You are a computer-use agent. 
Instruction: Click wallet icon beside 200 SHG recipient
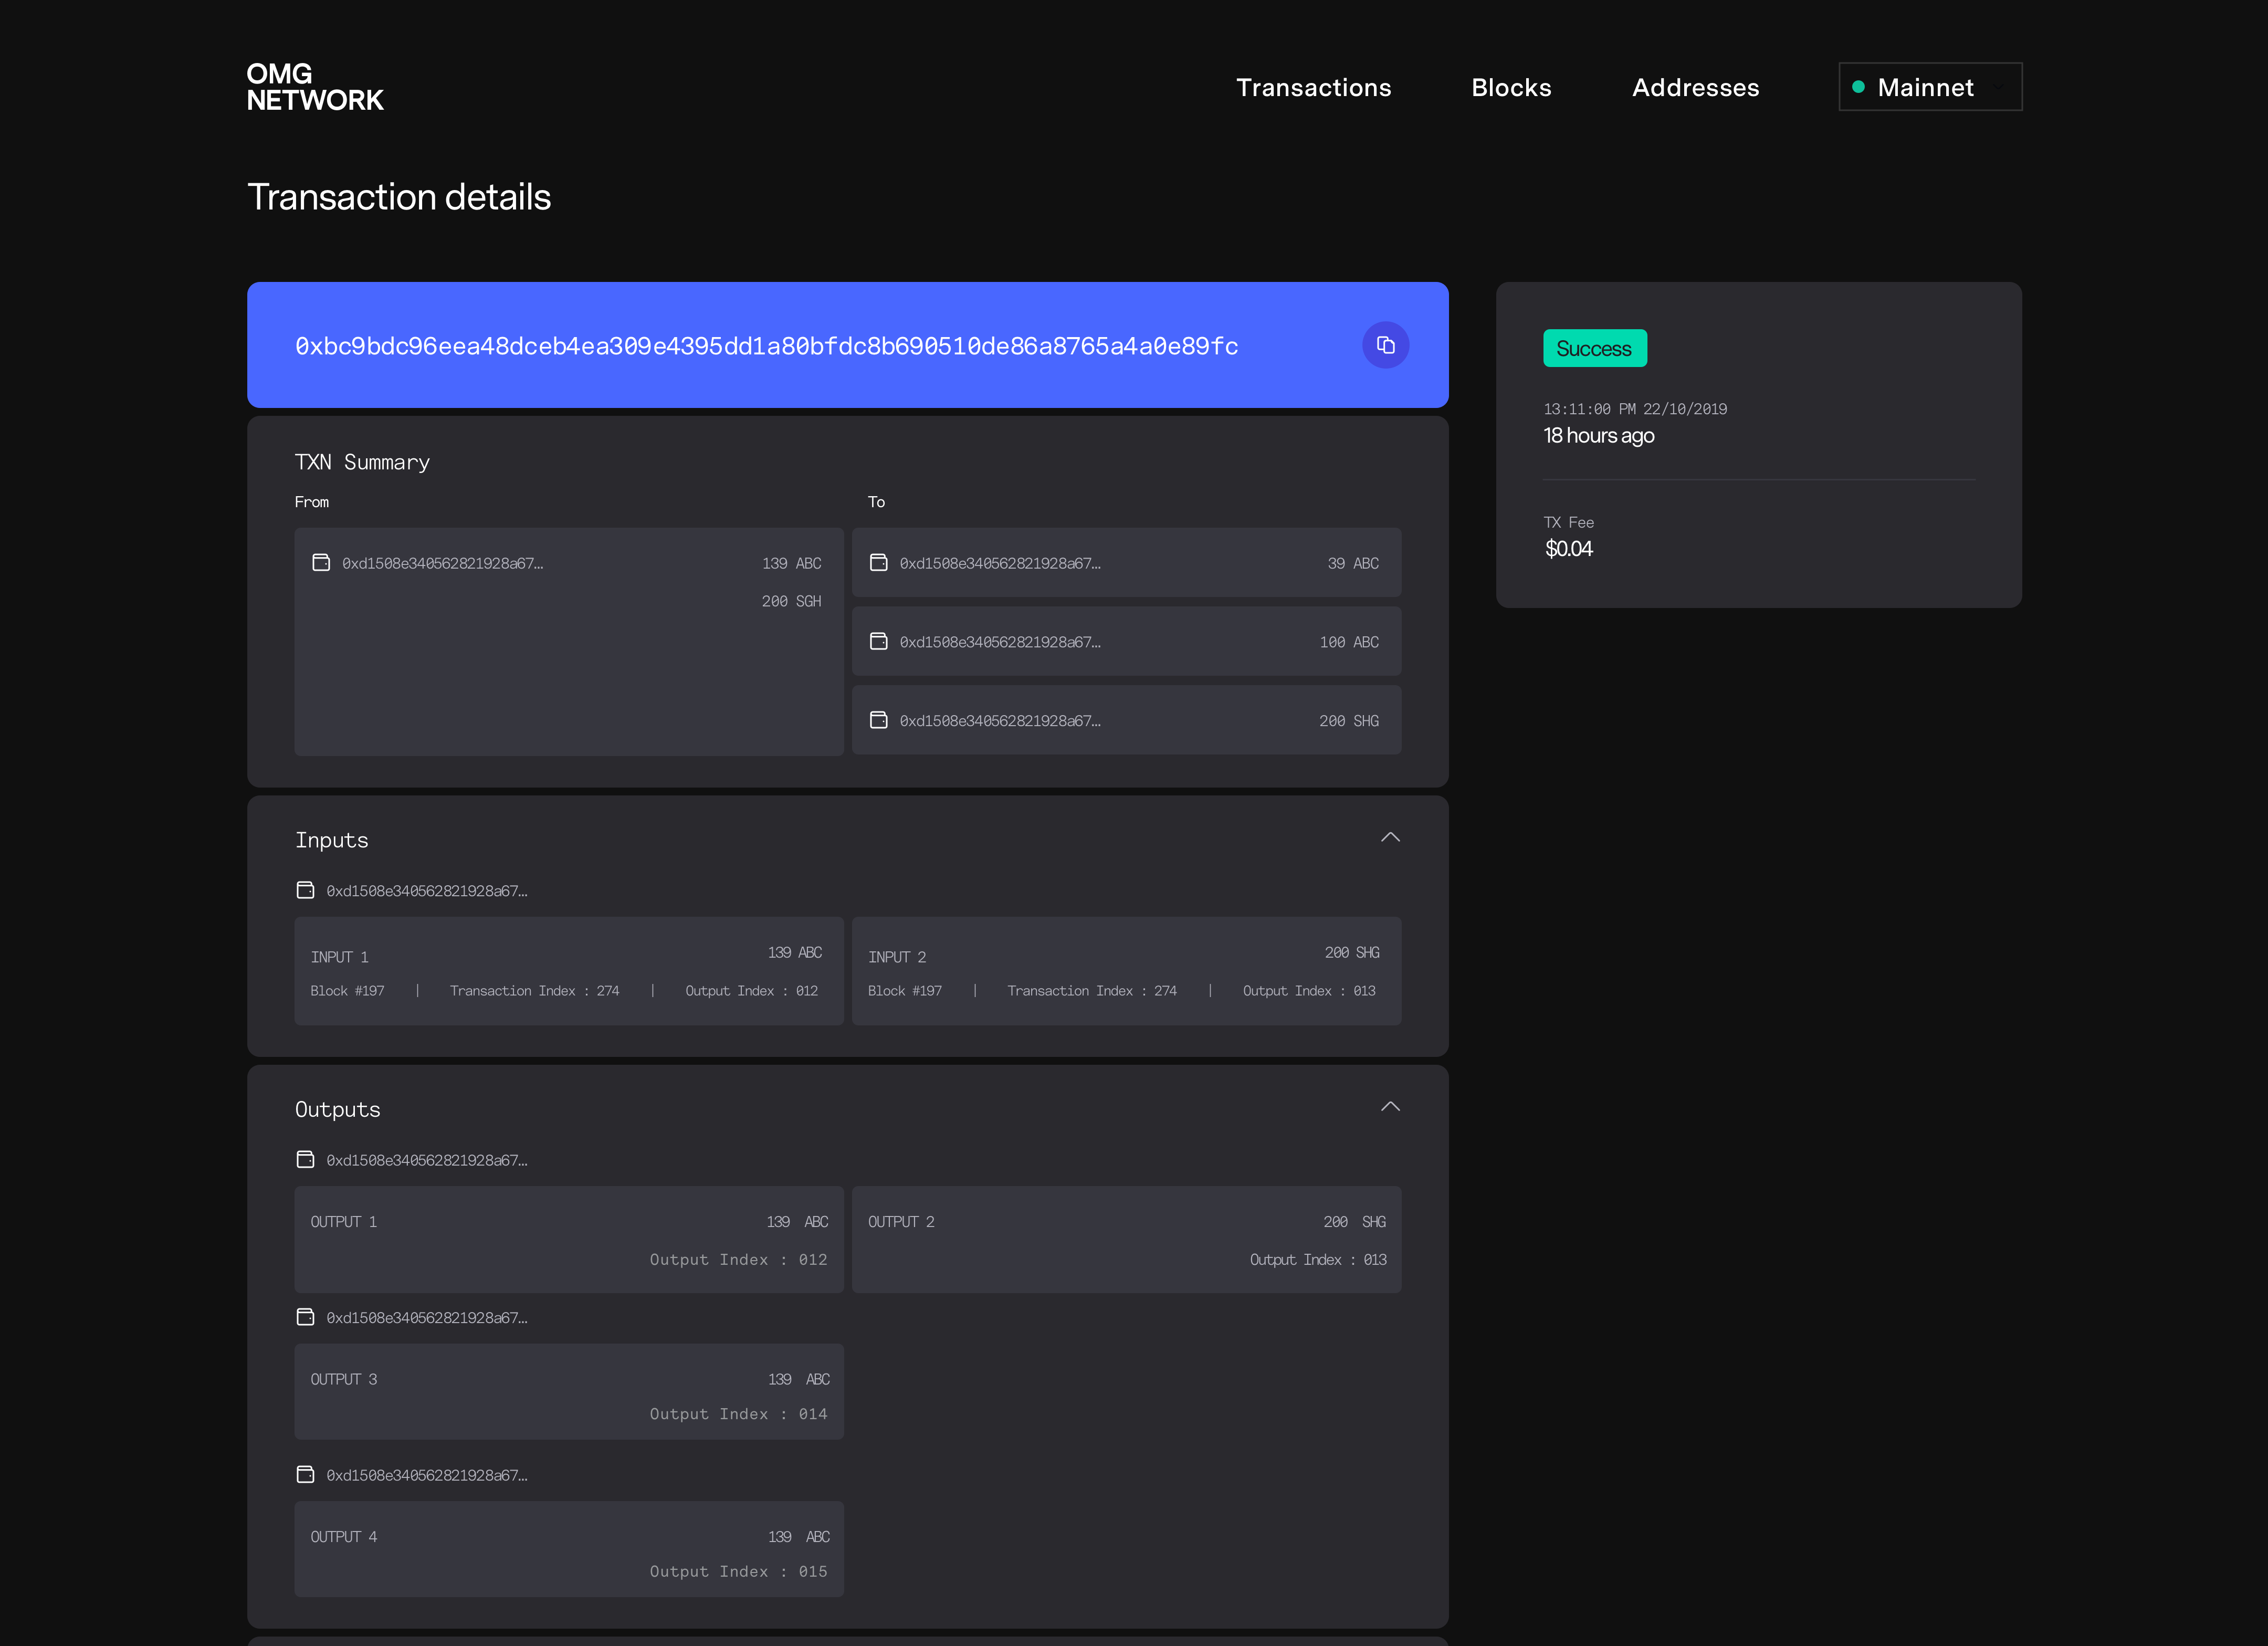878,720
